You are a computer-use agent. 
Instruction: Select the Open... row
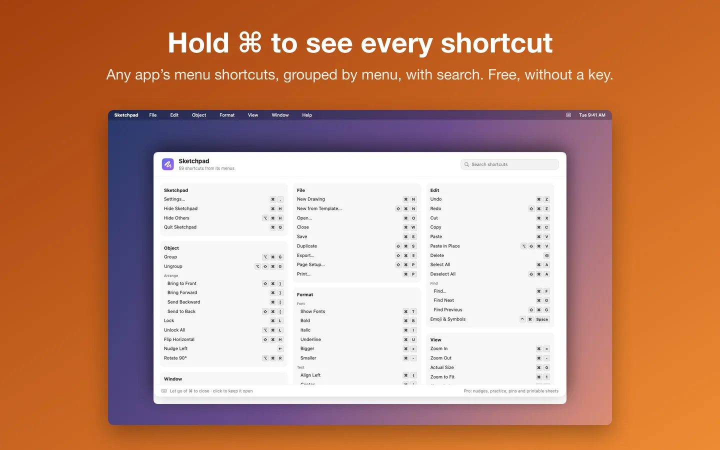(x=356, y=218)
